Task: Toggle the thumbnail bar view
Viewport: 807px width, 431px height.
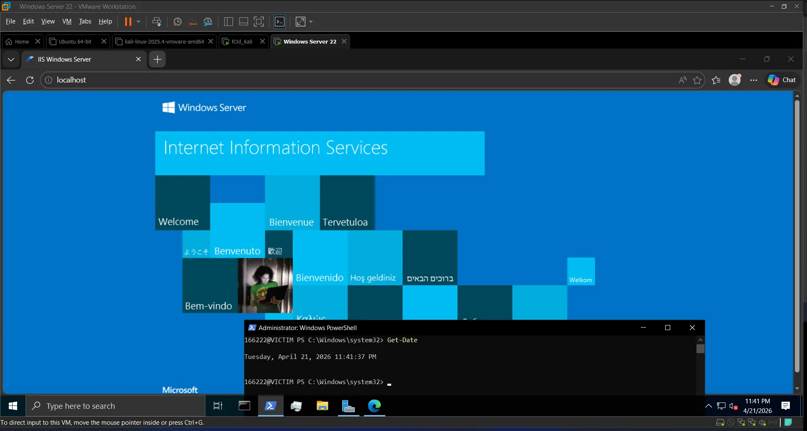Action: point(243,21)
